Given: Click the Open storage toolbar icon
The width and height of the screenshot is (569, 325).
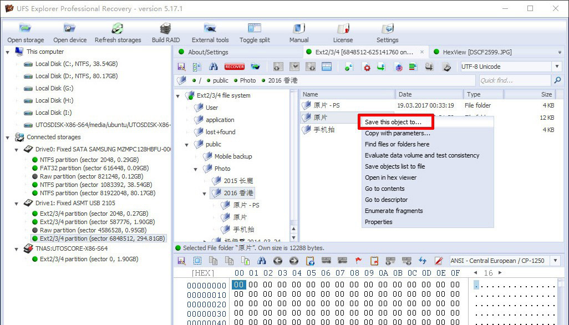Looking at the screenshot, I should point(26,29).
